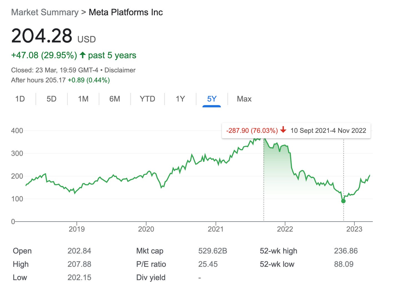Click the Div yield label
The image size is (395, 289).
(x=151, y=278)
